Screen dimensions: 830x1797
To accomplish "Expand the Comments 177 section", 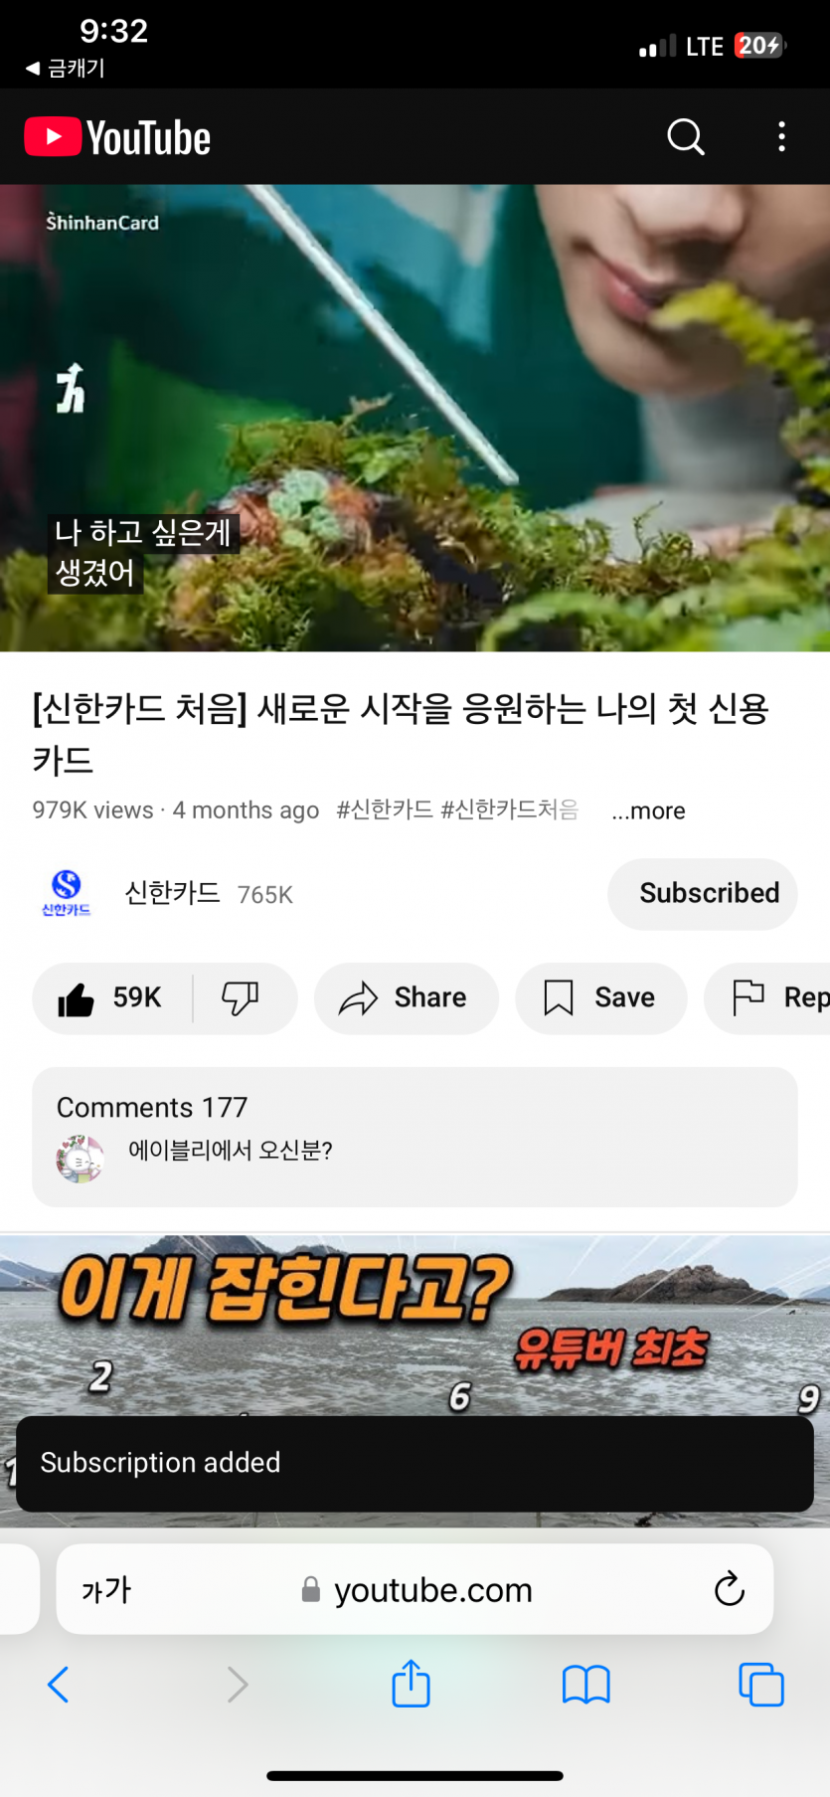I will point(415,1137).
